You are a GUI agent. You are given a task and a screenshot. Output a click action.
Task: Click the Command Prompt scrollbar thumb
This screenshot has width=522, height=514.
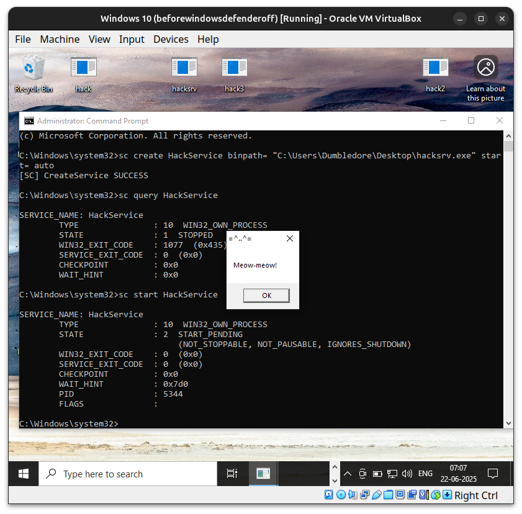(508, 147)
